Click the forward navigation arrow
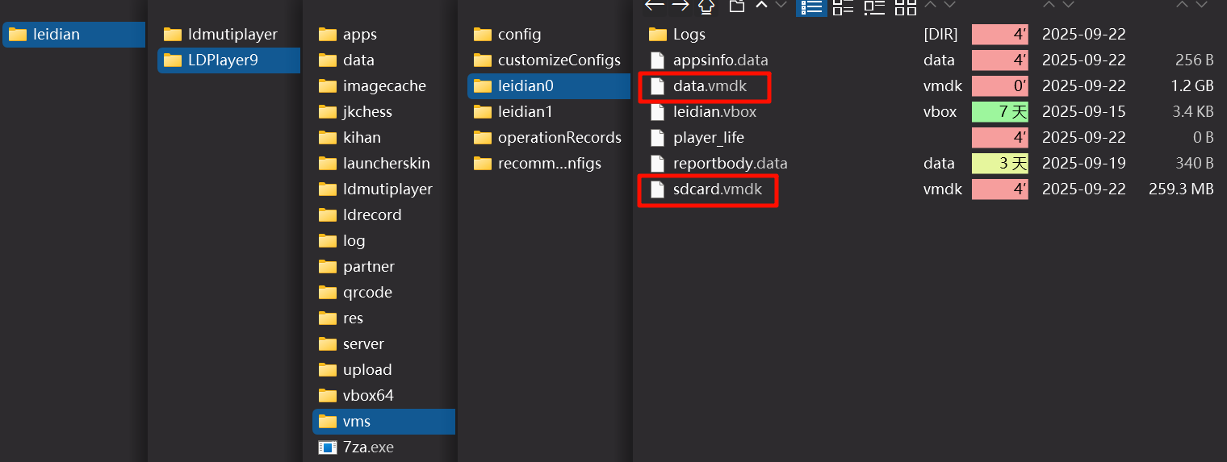This screenshot has width=1227, height=462. [x=681, y=6]
